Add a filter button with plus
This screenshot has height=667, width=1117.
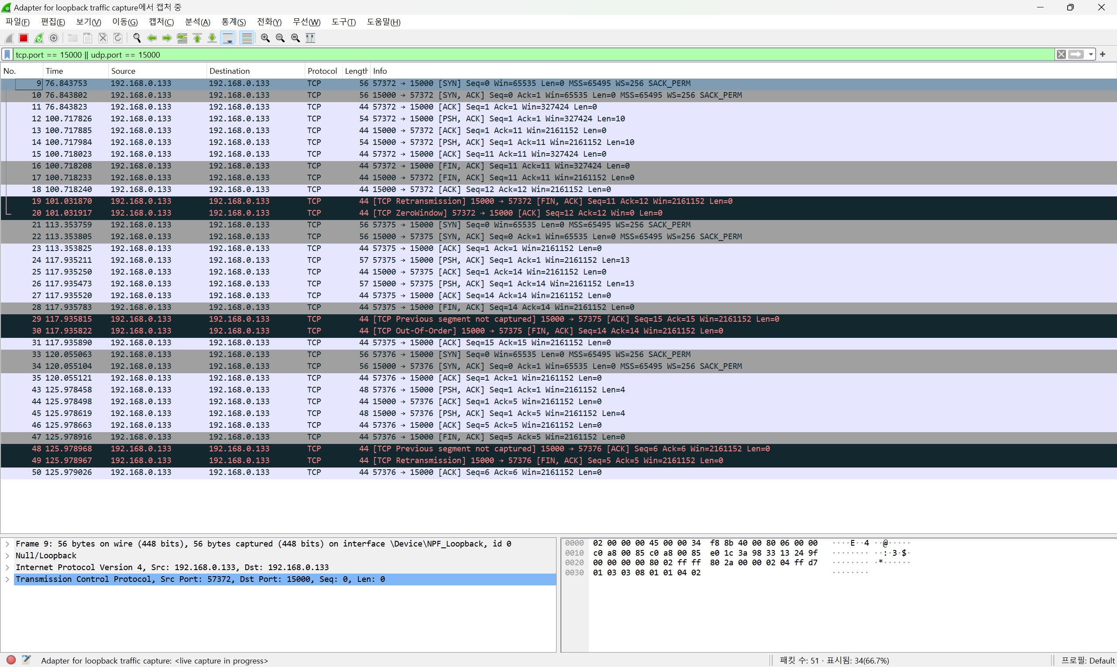click(1103, 55)
